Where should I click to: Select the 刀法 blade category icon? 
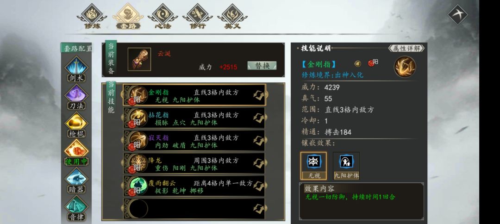click(x=76, y=97)
